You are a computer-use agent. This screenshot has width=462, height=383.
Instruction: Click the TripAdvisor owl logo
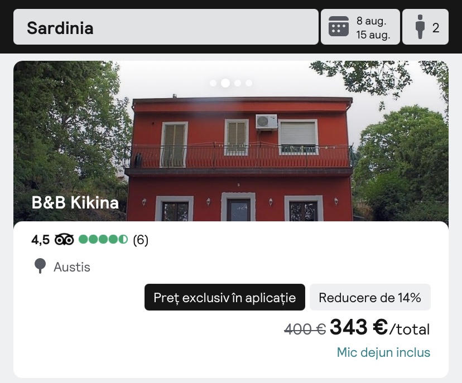[x=64, y=240]
